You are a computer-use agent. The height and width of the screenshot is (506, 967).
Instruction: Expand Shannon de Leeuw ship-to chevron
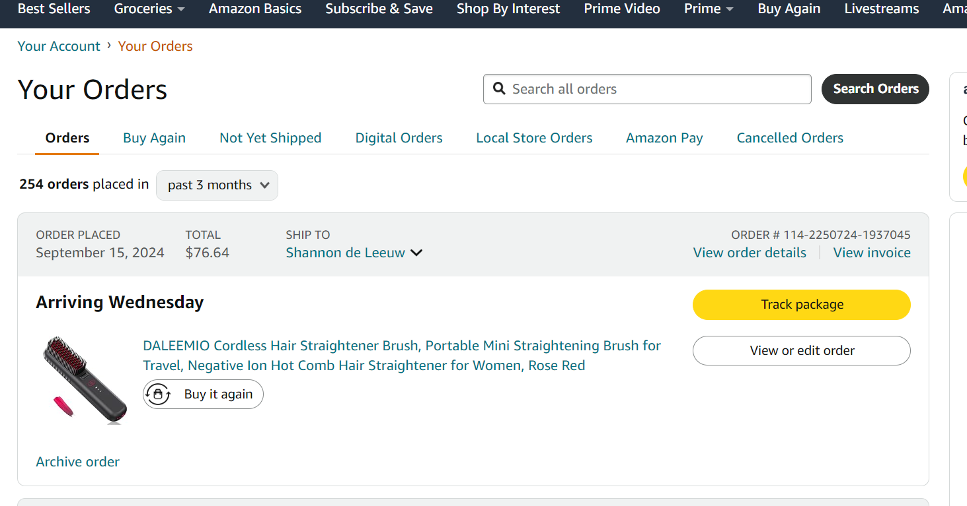pyautogui.click(x=416, y=253)
